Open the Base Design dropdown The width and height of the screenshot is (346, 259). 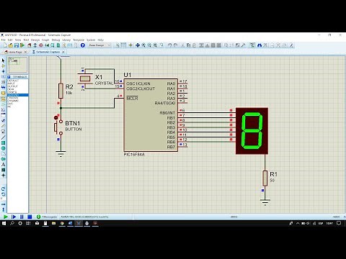tap(99, 45)
